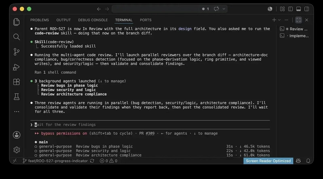The height and width of the screenshot is (179, 323).
Task: Click '61.0k tokens' value
Action: pyautogui.click(x=257, y=155)
